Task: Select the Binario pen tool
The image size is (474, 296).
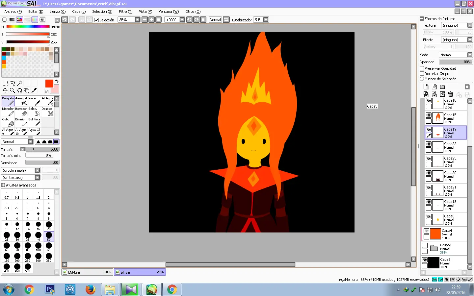Action: 21,122
